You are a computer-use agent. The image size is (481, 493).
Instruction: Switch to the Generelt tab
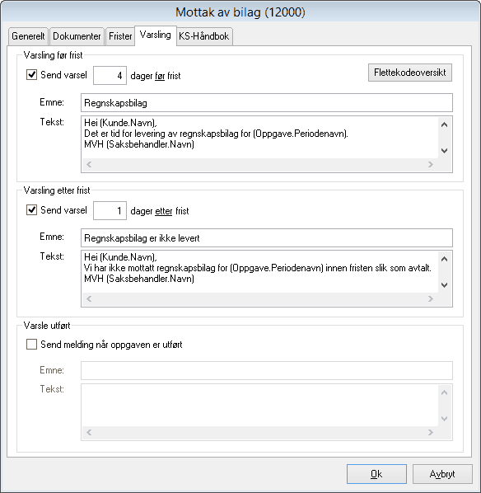point(28,36)
